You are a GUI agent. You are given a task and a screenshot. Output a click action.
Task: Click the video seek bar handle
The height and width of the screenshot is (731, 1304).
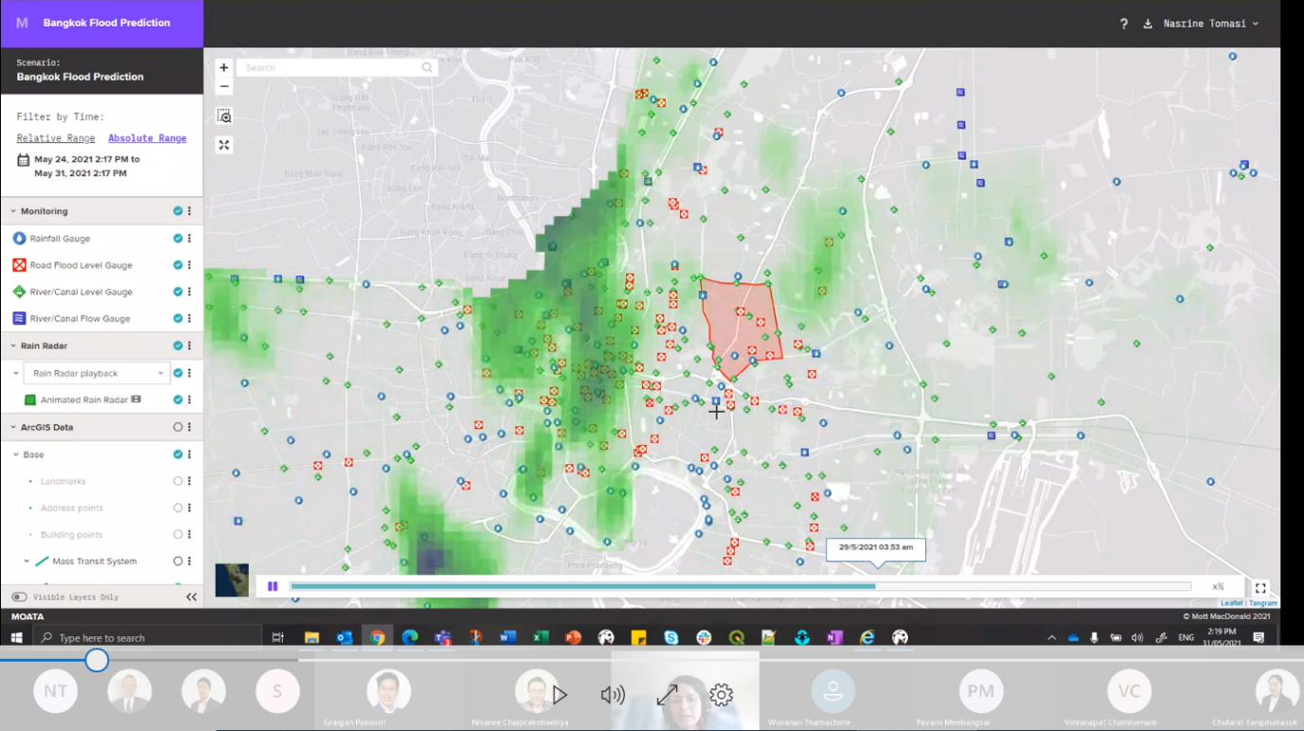pos(97,660)
